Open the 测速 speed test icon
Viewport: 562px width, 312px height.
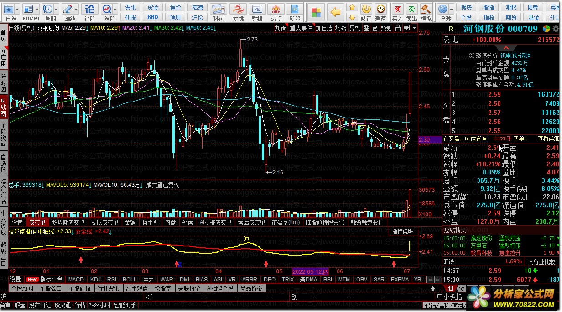point(380,9)
